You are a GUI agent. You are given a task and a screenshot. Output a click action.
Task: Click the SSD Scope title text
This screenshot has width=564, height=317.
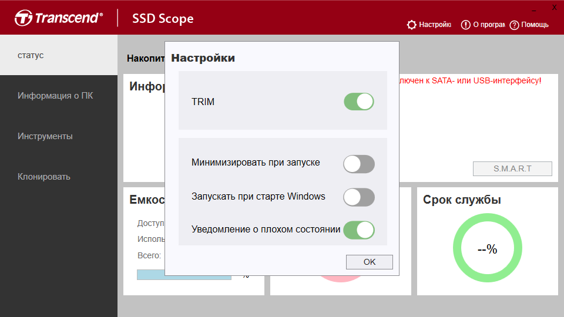(163, 18)
